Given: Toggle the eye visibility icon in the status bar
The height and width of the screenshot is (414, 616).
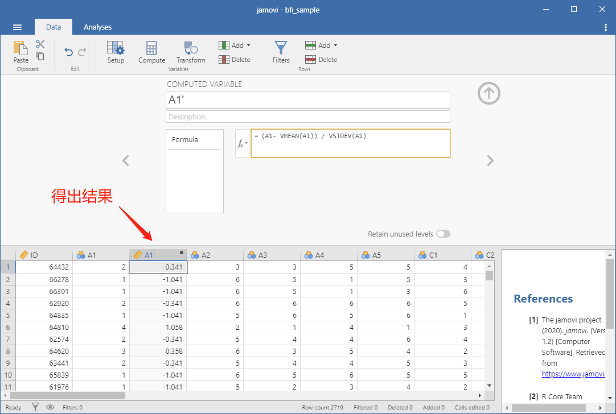Looking at the screenshot, I should 50,407.
